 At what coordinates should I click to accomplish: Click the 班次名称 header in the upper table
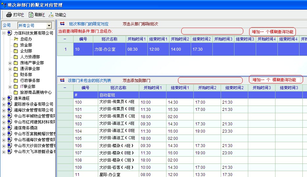pos(109,39)
